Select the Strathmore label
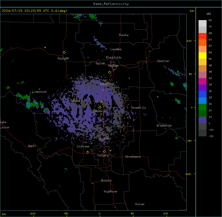222x217 pixels. click(133, 157)
